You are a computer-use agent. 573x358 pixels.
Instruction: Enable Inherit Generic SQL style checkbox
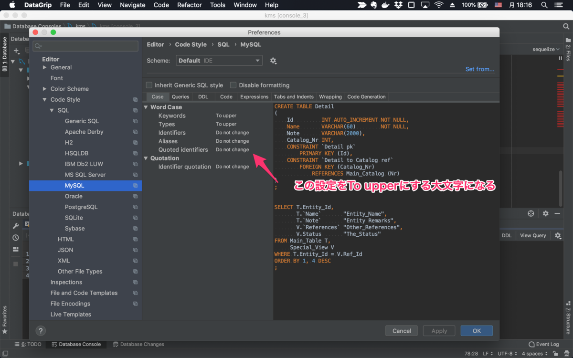coord(149,85)
